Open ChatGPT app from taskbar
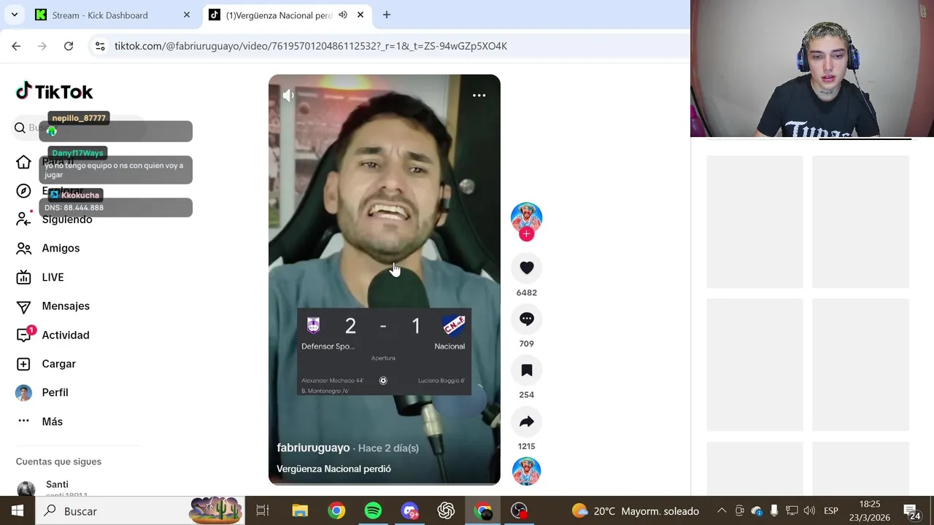Image resolution: width=934 pixels, height=525 pixels. (x=446, y=511)
